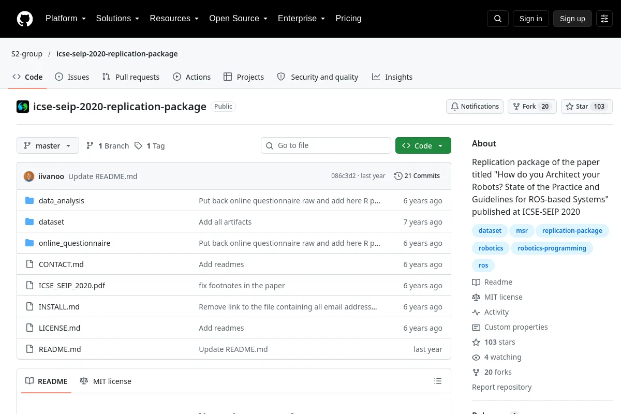Click the msr topic tag
This screenshot has height=414, width=621.
tap(522, 231)
